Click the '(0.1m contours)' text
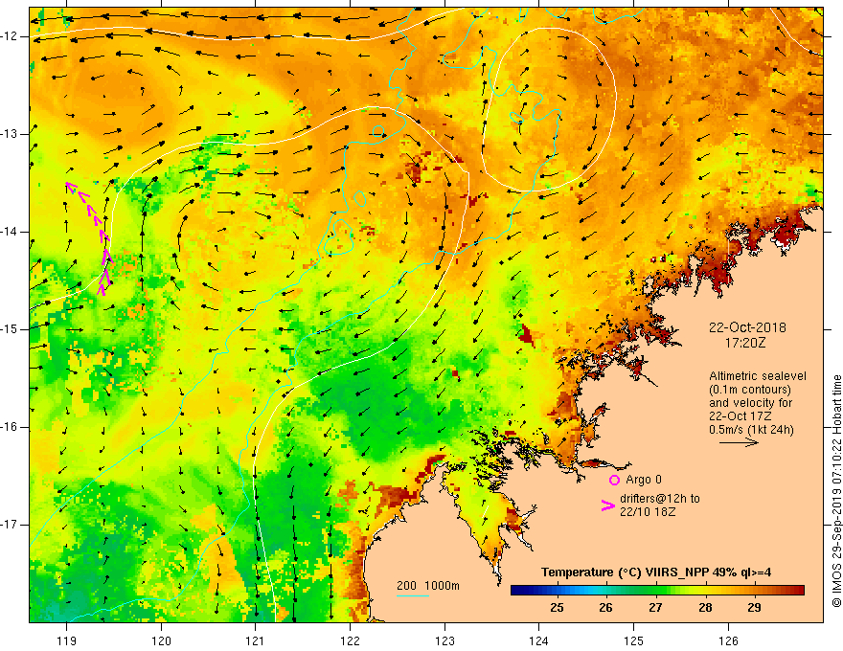Viewport: 843px width, 651px height. pos(750,390)
